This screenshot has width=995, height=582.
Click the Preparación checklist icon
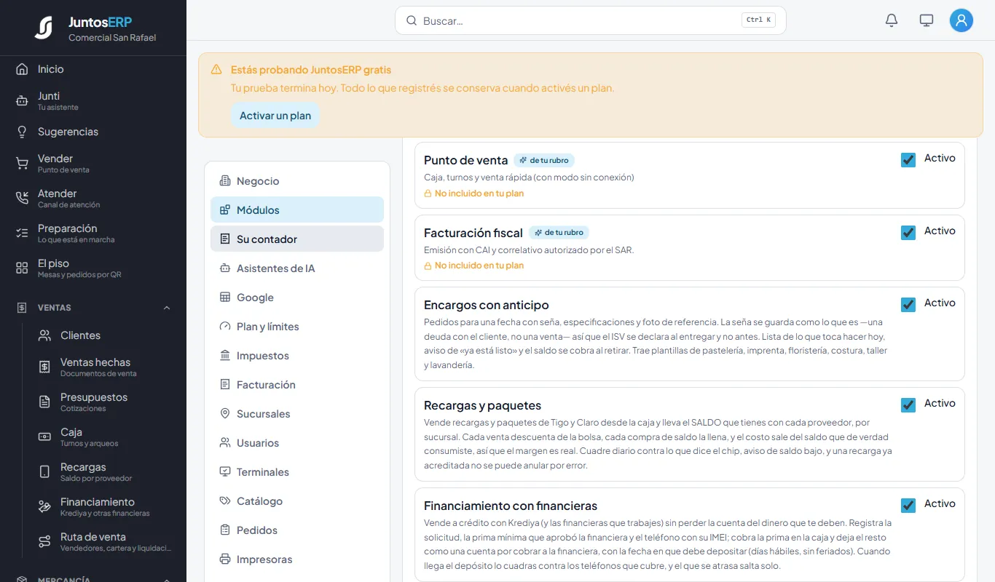(22, 233)
